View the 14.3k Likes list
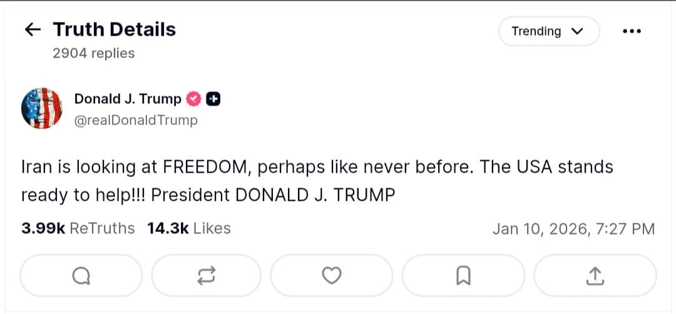This screenshot has height=314, width=676. pos(188,229)
